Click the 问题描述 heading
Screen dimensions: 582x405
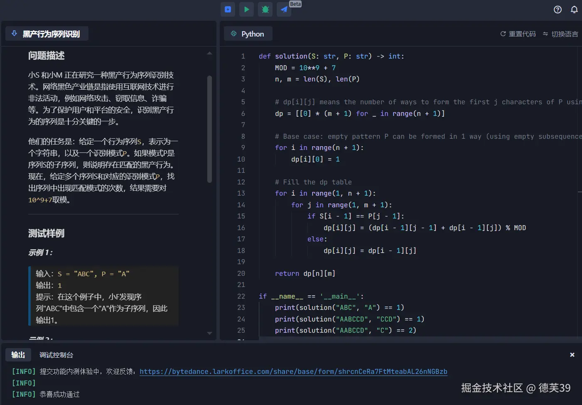tap(47, 56)
